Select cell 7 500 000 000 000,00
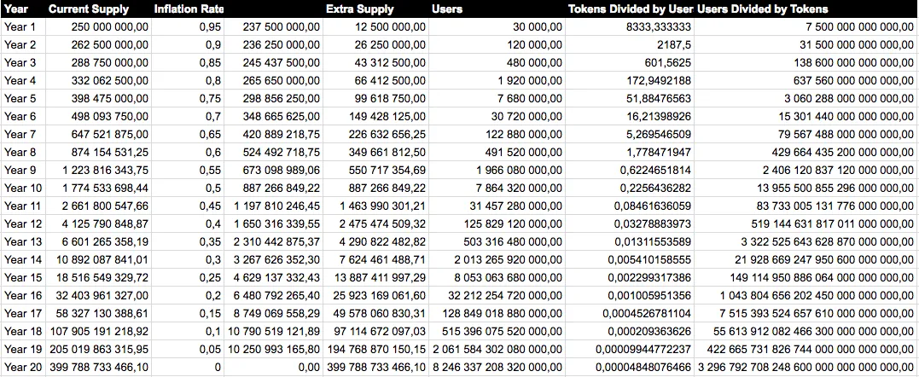 coord(806,27)
